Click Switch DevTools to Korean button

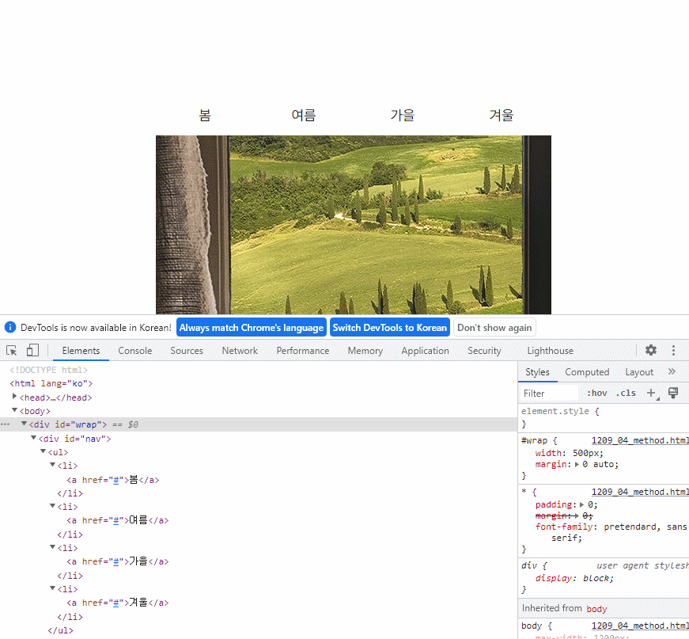pyautogui.click(x=390, y=327)
